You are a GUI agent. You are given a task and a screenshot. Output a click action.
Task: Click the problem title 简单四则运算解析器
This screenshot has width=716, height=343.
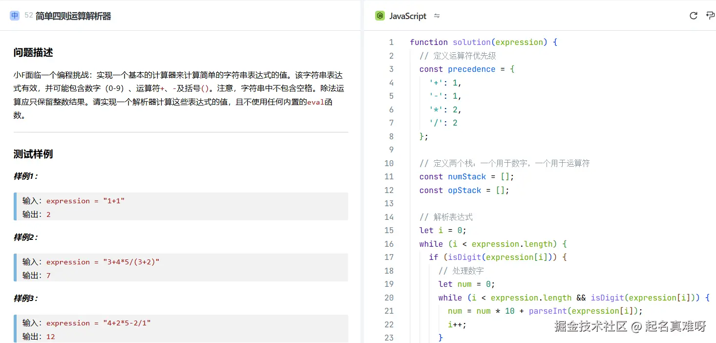(73, 16)
